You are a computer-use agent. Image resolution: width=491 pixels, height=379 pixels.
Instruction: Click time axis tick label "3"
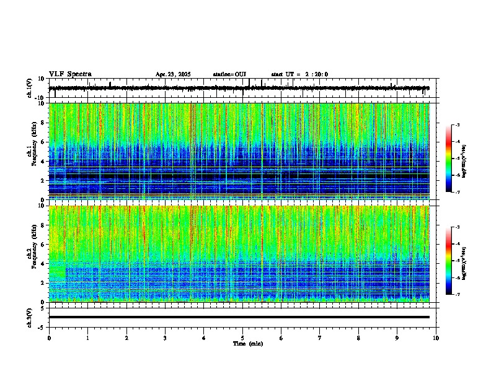[165, 338]
